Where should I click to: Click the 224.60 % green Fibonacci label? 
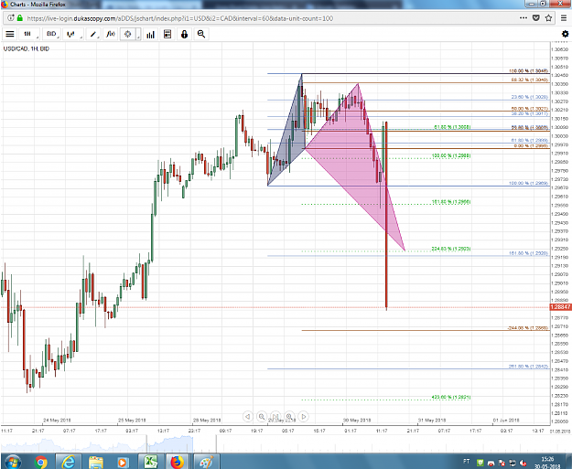[451, 249]
